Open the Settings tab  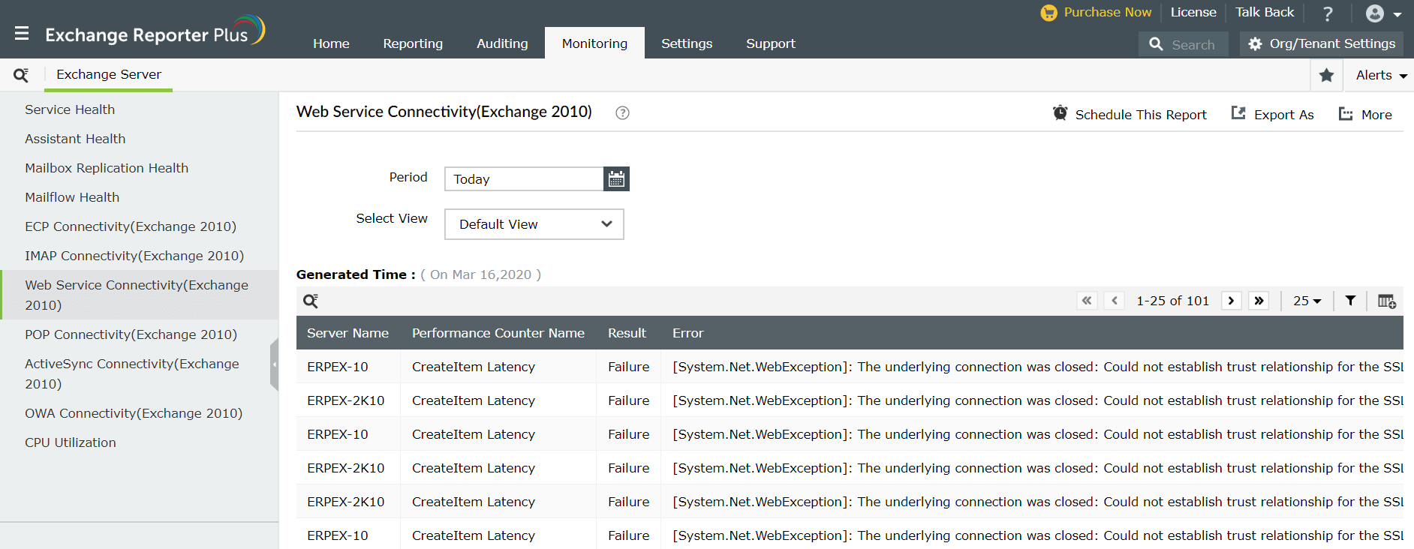687,43
